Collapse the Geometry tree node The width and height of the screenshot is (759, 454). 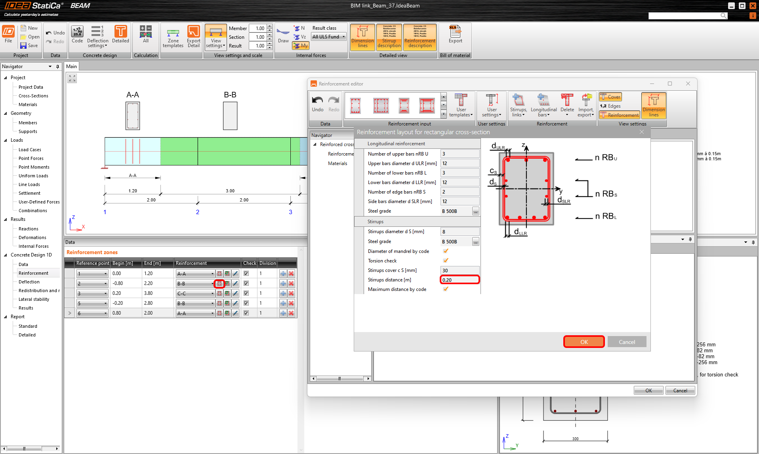pos(6,113)
